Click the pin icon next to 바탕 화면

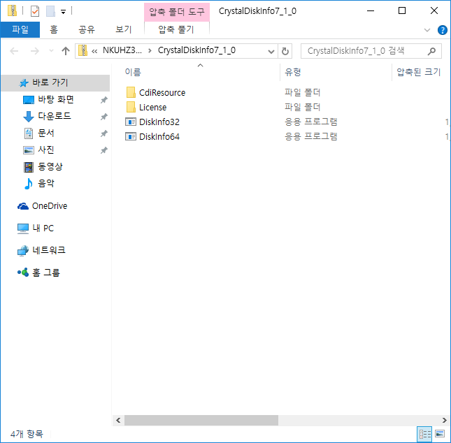(x=103, y=100)
